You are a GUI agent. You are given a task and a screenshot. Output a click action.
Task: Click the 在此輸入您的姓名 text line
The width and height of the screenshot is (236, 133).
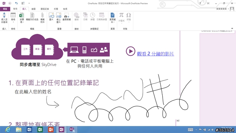pyautogui.click(x=33, y=92)
